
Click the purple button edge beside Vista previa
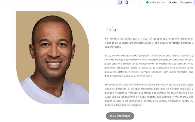tap(195, 2)
